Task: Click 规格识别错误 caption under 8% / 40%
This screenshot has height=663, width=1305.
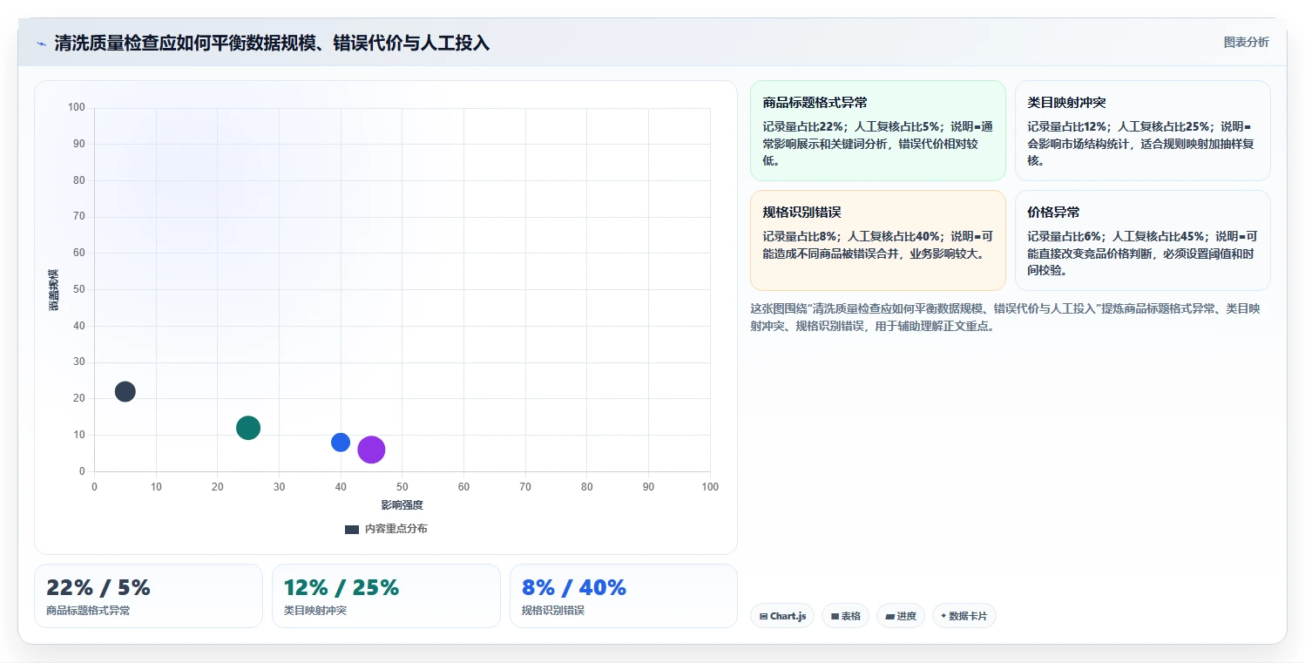Action: coord(553,611)
